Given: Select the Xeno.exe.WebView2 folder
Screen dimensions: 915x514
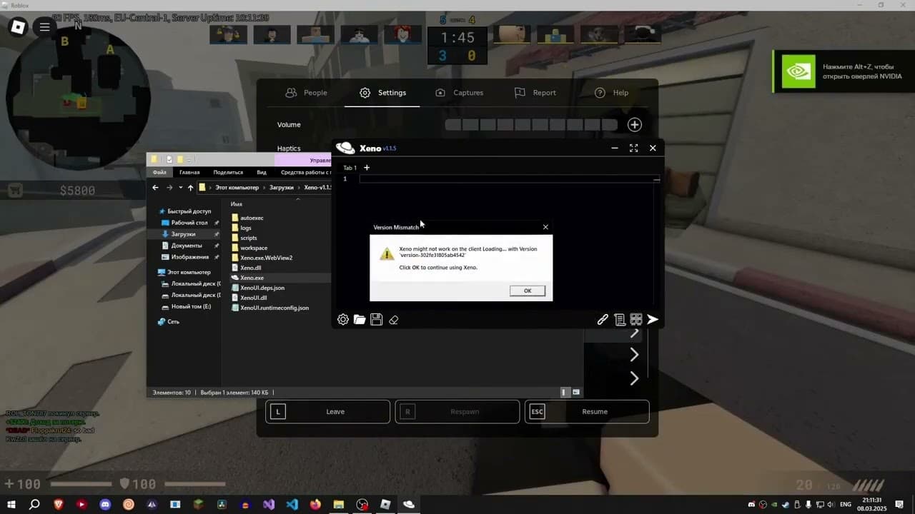Looking at the screenshot, I should (x=262, y=258).
